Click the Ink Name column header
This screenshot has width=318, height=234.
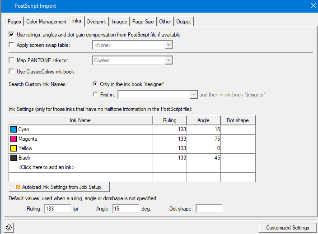(81, 120)
